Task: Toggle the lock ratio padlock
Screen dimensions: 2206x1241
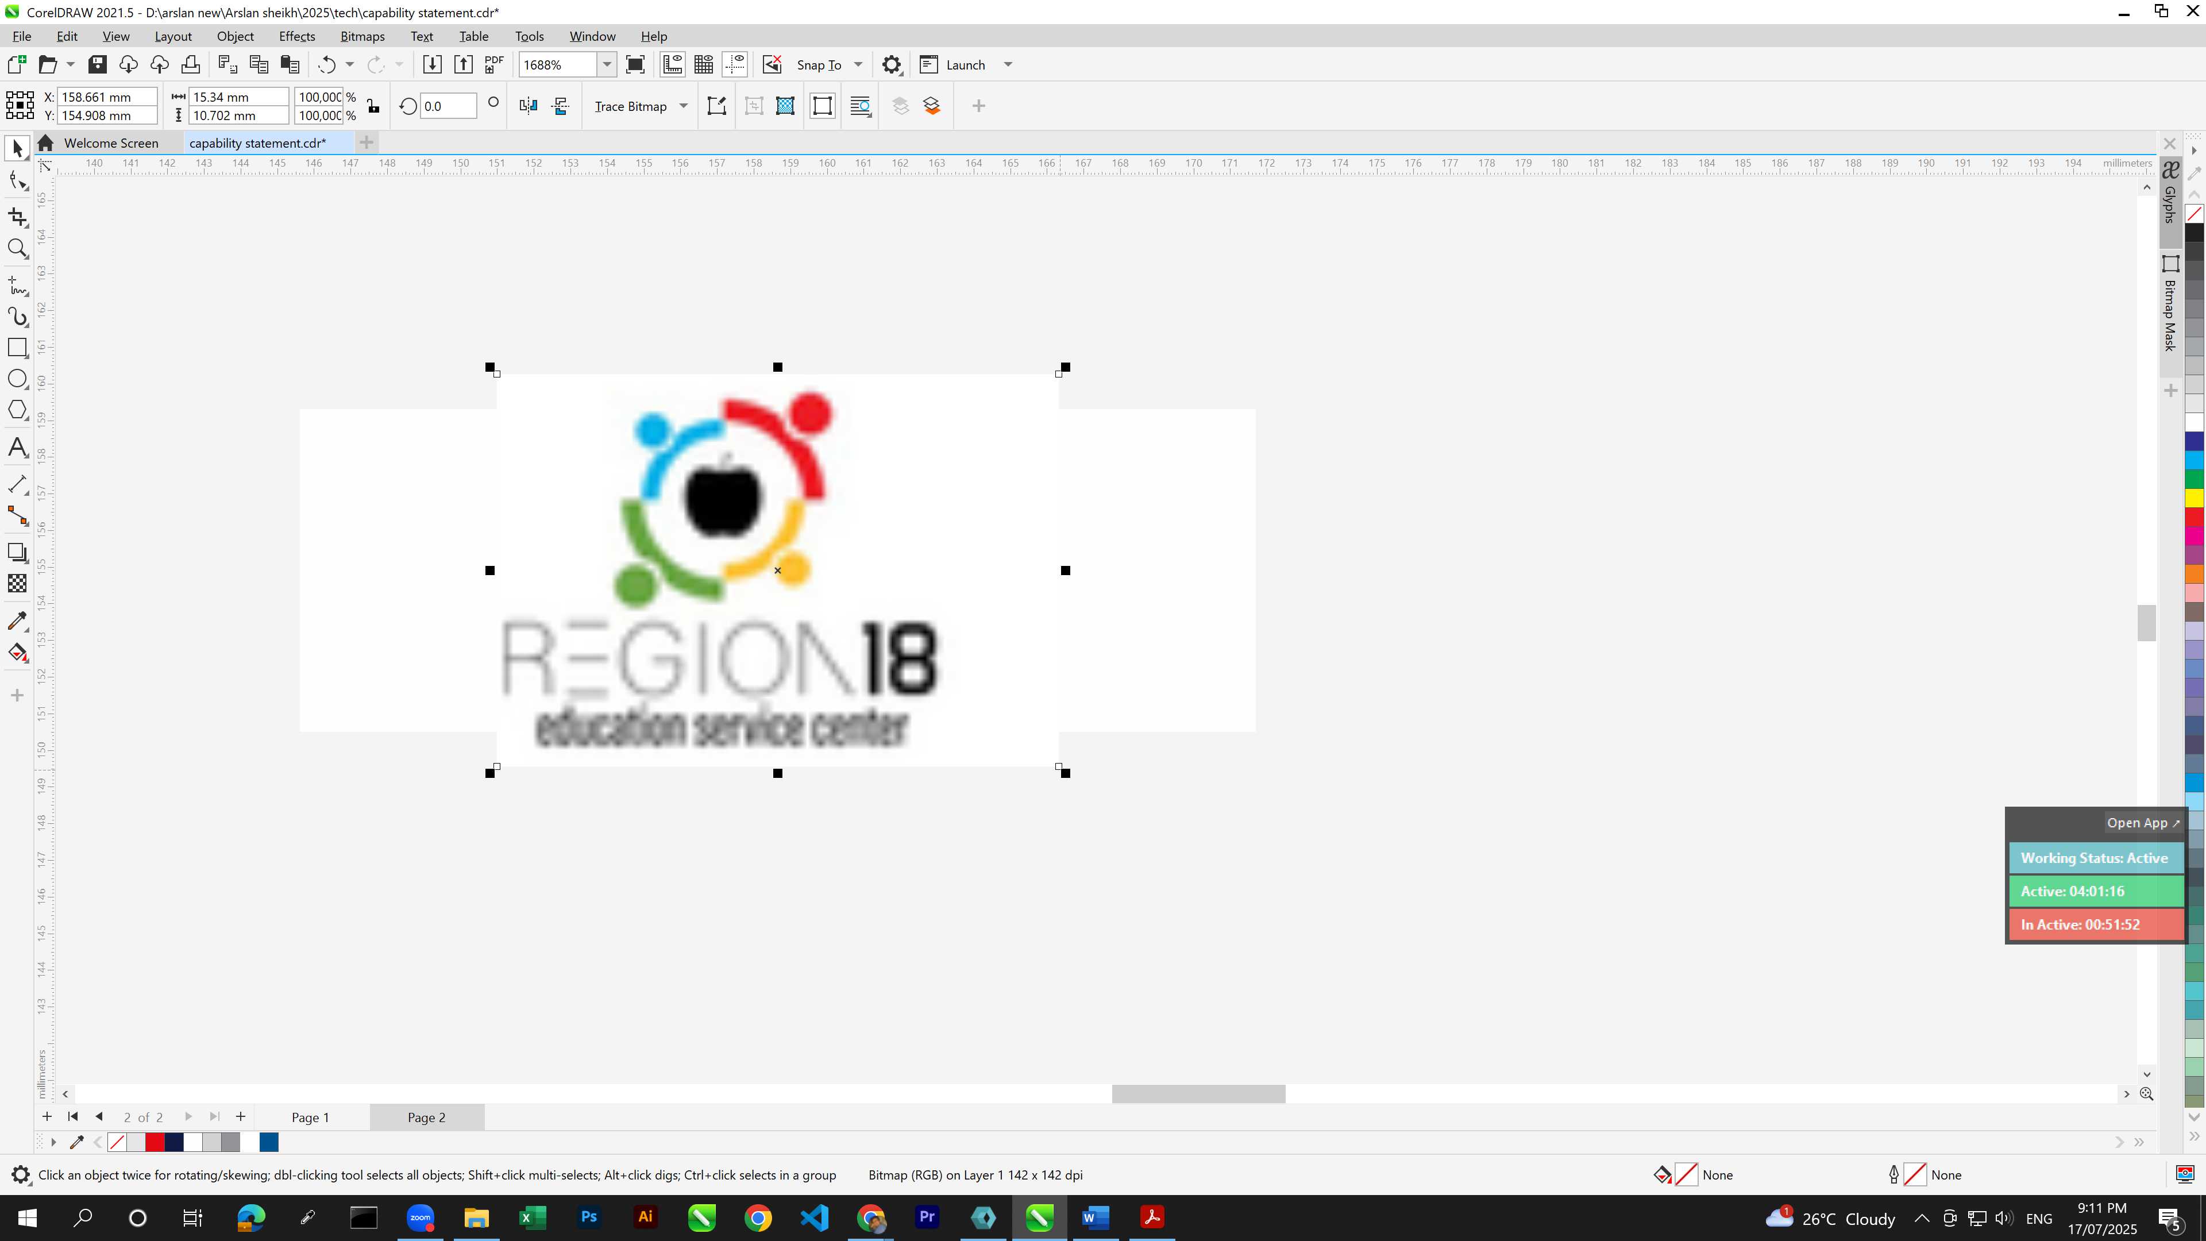Action: tap(373, 106)
